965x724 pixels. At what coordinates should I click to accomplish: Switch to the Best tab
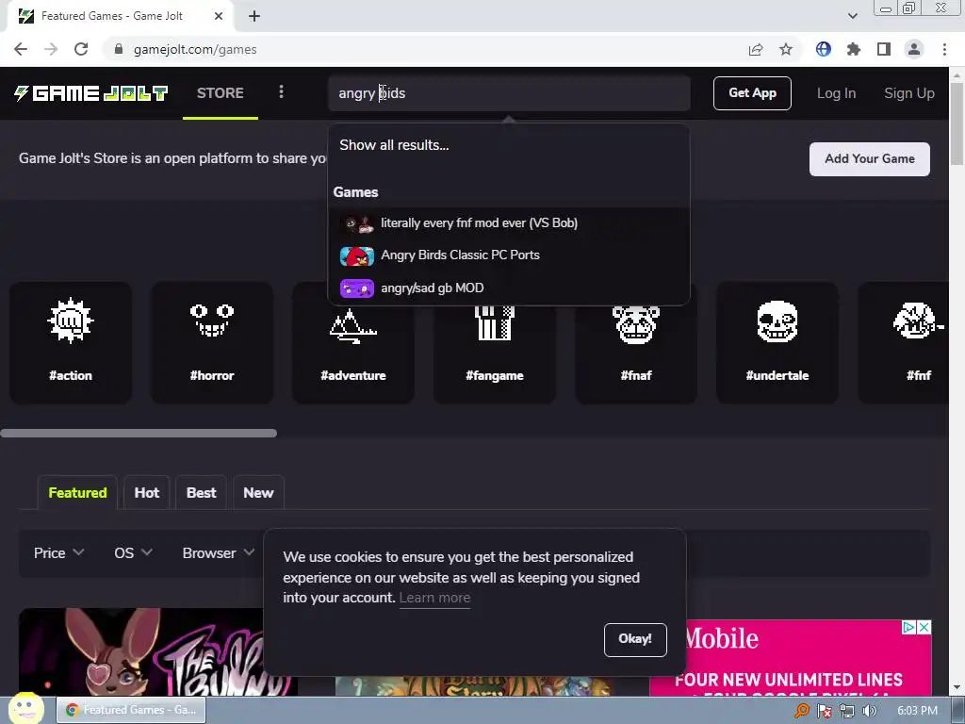[x=202, y=492]
